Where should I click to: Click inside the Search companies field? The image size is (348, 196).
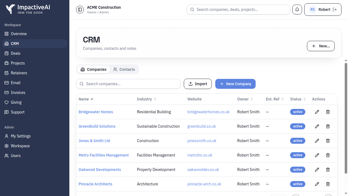128,84
